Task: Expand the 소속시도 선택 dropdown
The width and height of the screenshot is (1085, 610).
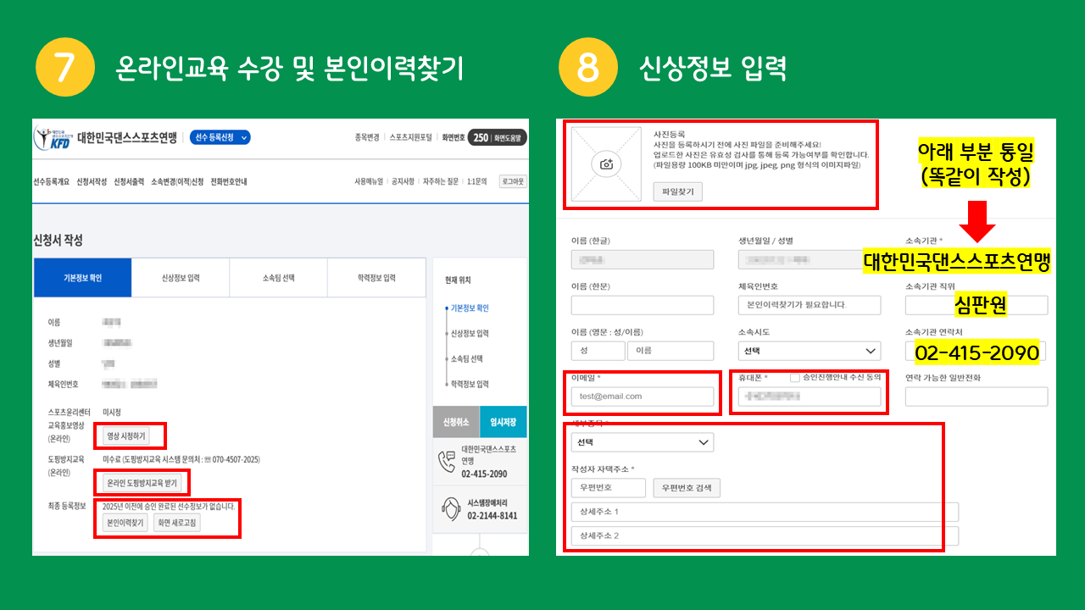Action: pos(809,351)
